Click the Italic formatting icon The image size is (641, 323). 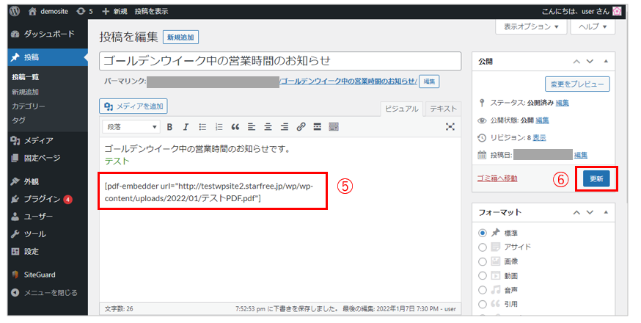click(186, 126)
